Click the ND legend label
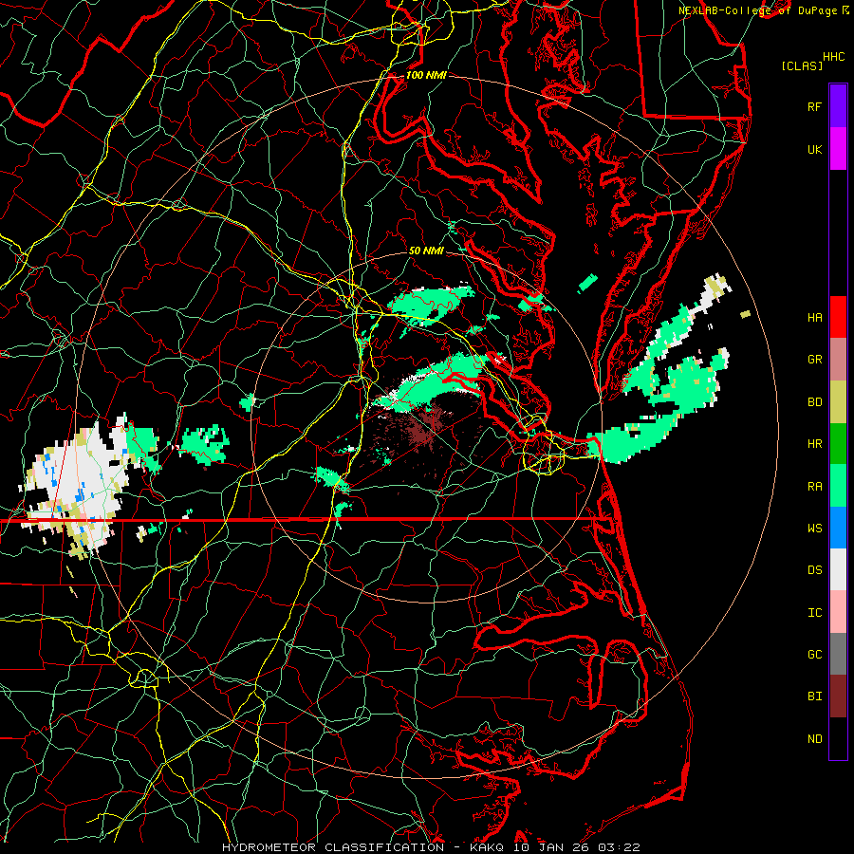 pyautogui.click(x=814, y=739)
